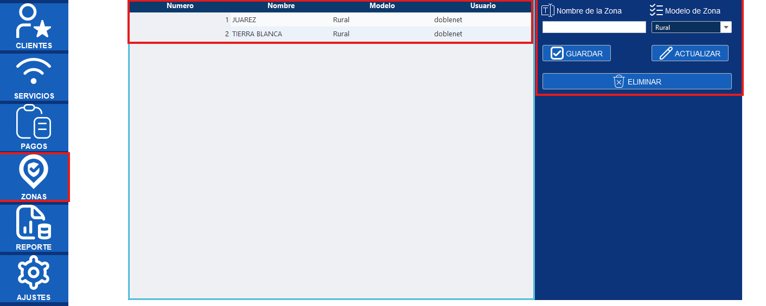This screenshot has height=306, width=766.
Task: Open the Reporte document icon
Action: (34, 223)
